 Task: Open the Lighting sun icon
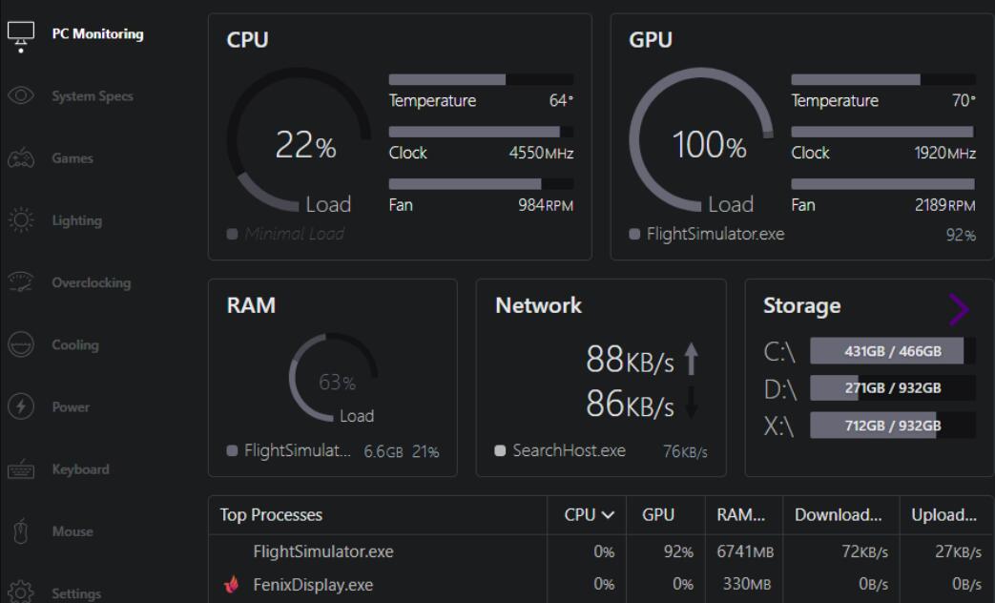point(21,220)
